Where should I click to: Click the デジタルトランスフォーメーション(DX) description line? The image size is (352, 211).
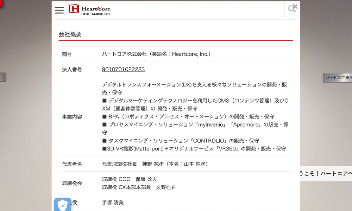(x=194, y=88)
